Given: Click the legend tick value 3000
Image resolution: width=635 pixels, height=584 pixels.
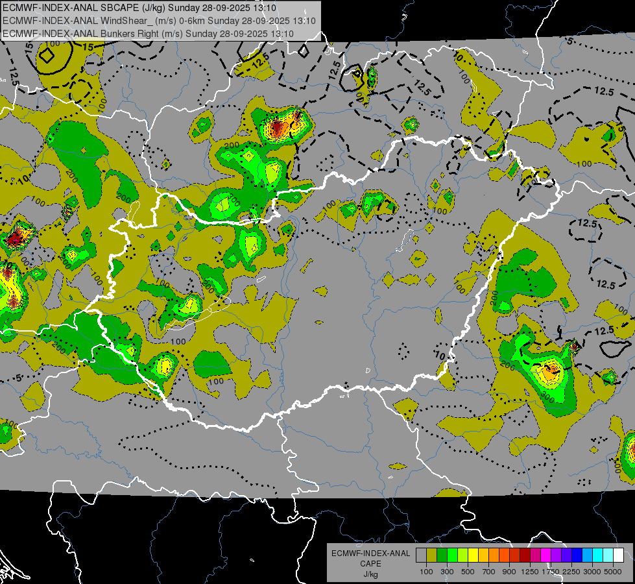Looking at the screenshot, I should pyautogui.click(x=592, y=572).
